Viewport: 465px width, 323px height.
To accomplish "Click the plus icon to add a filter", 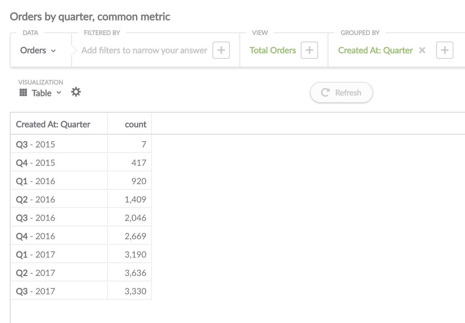I will pos(221,50).
